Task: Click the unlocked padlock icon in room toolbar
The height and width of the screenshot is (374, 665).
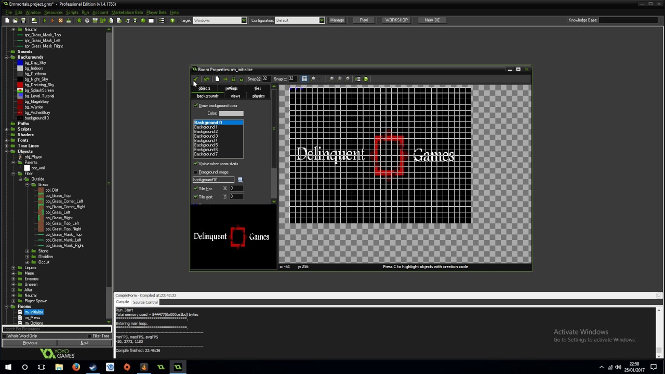Action: (x=242, y=79)
